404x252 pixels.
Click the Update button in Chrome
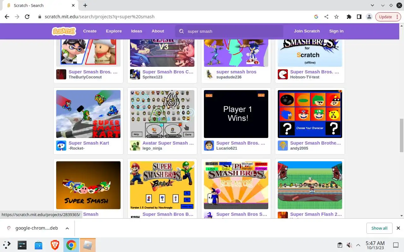pyautogui.click(x=385, y=17)
